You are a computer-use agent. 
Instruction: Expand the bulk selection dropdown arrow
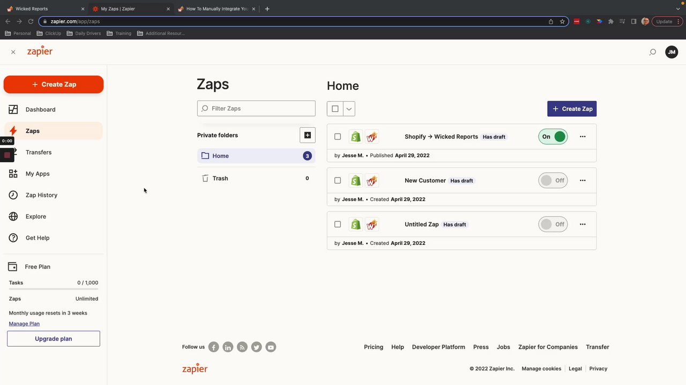(349, 109)
